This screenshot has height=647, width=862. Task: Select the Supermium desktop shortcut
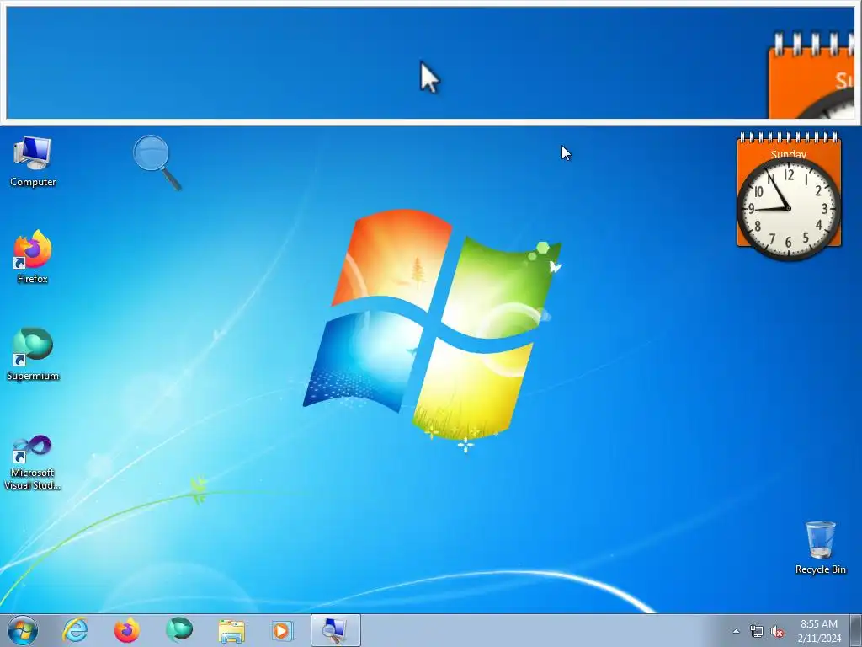tap(33, 354)
